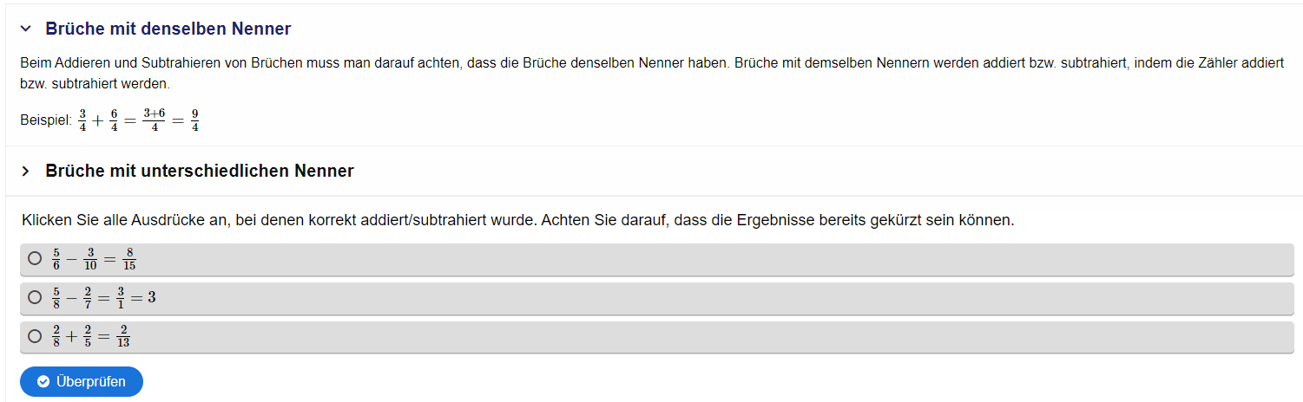Click the "Brüche mit denselben Nenner" heading

point(168,29)
